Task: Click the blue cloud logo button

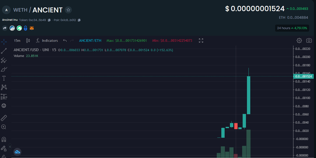Action: click(x=17, y=152)
